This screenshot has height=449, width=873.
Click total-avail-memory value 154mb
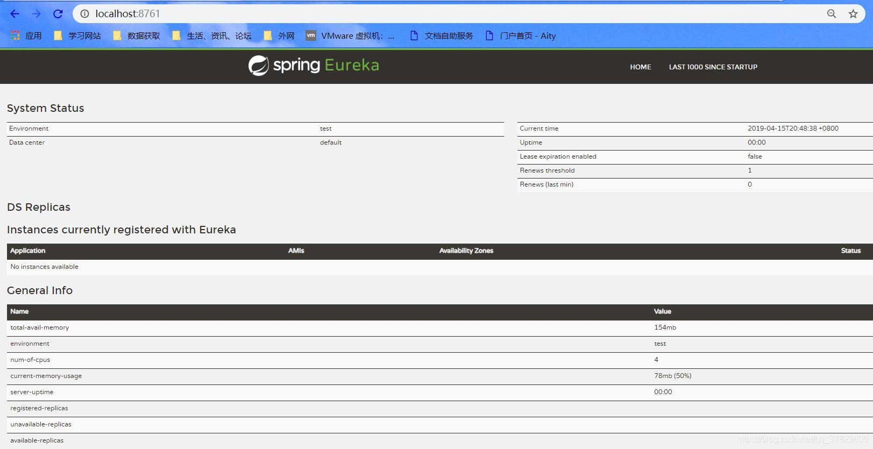coord(665,327)
